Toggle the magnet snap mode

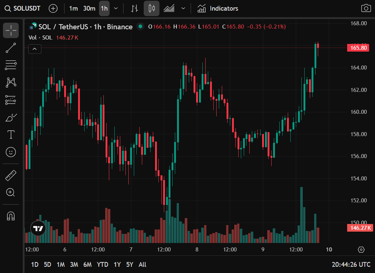coord(11,216)
